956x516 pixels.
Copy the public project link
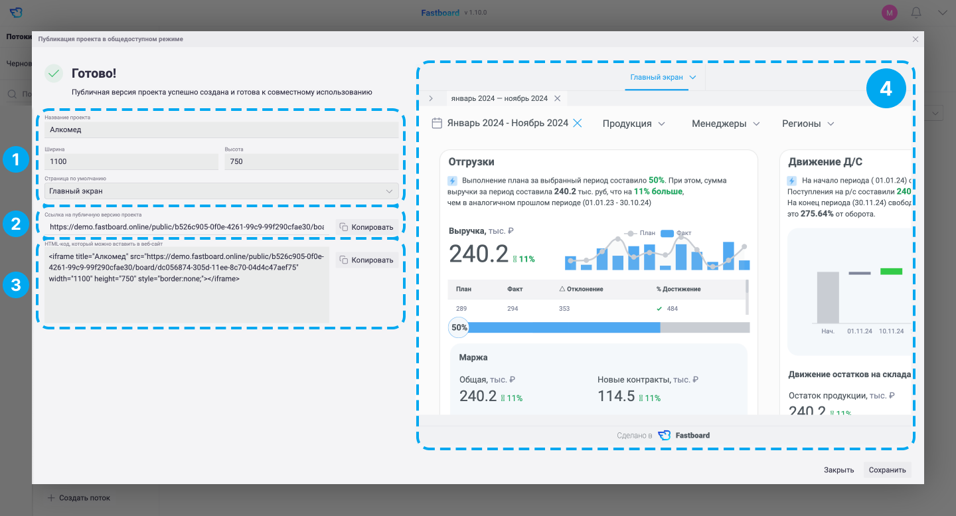click(x=367, y=227)
